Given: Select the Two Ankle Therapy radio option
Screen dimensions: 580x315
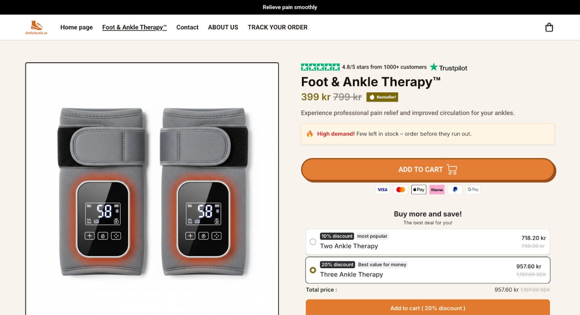Looking at the screenshot, I should pos(313,242).
